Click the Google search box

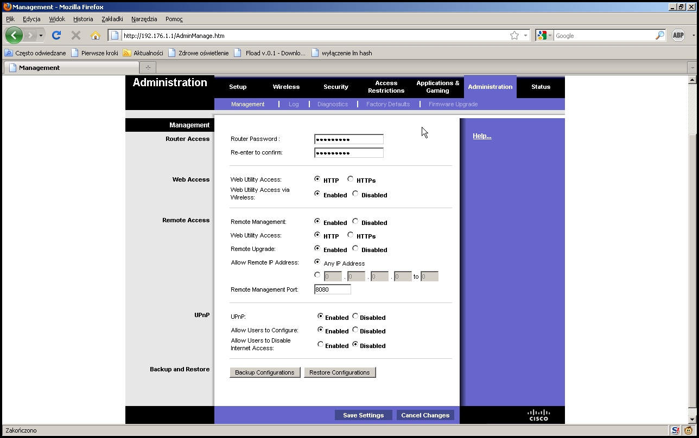[x=604, y=35]
